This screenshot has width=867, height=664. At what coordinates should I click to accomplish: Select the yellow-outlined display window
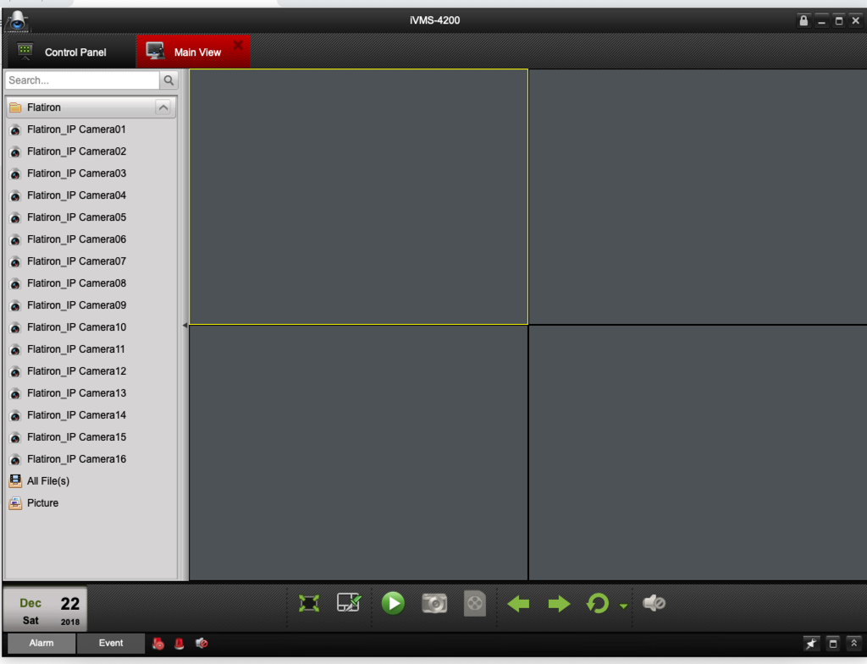tap(358, 196)
